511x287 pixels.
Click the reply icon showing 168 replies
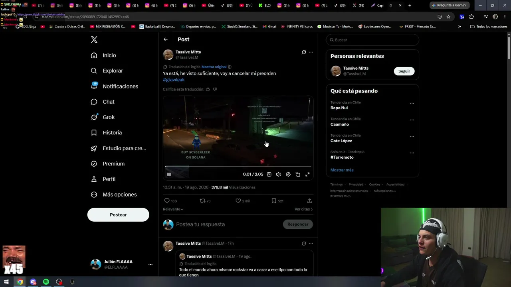tap(167, 201)
